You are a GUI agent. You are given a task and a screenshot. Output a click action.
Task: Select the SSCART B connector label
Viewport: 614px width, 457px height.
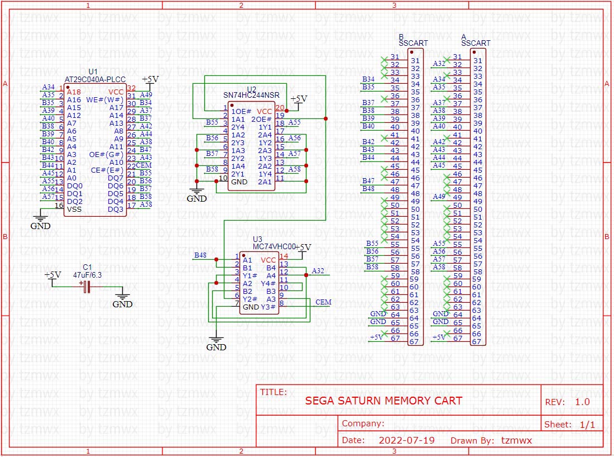pyautogui.click(x=413, y=43)
